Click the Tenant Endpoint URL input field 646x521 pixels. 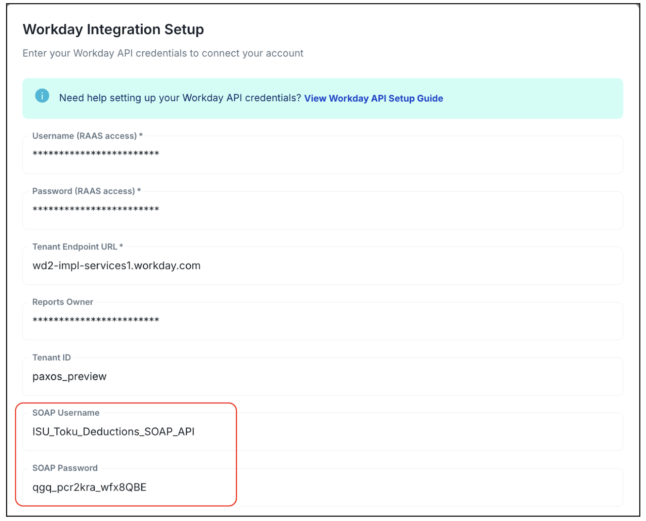(323, 266)
